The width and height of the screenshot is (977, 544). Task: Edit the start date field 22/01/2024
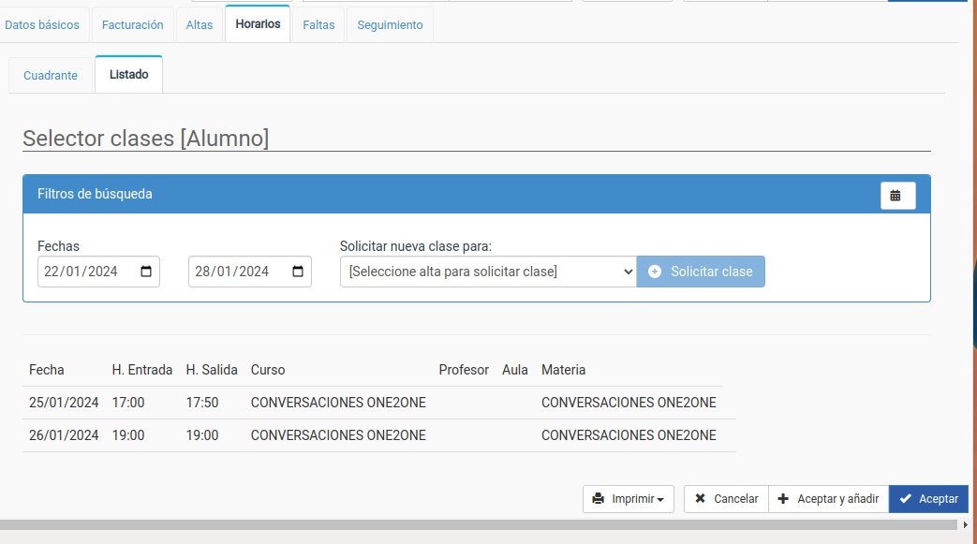pyautogui.click(x=98, y=272)
